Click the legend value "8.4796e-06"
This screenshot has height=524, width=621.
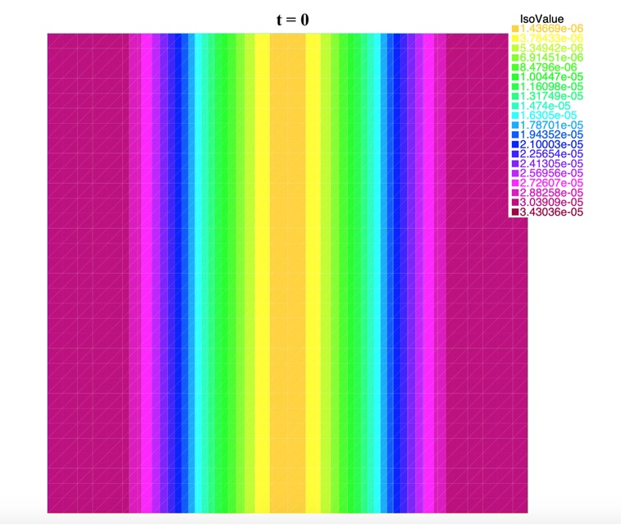pos(548,67)
